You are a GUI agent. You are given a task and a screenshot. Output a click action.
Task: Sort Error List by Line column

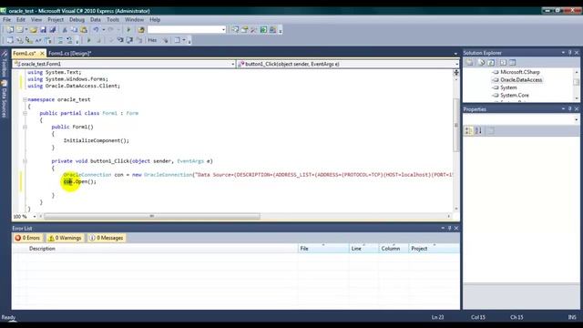[363, 249]
